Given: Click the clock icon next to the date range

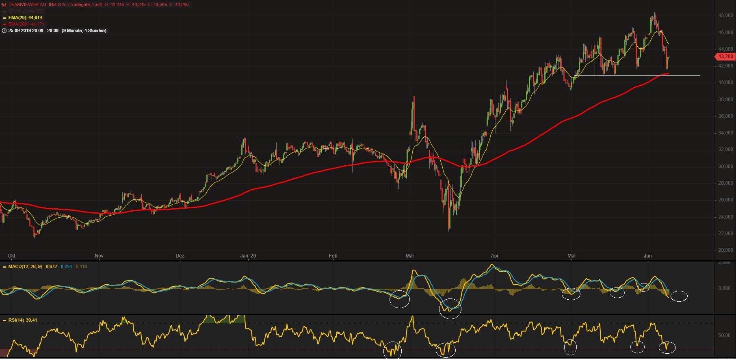Looking at the screenshot, I should coord(4,31).
